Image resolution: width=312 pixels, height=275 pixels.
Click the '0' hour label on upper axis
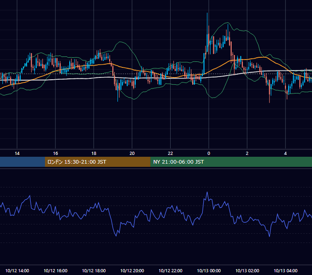point(209,154)
